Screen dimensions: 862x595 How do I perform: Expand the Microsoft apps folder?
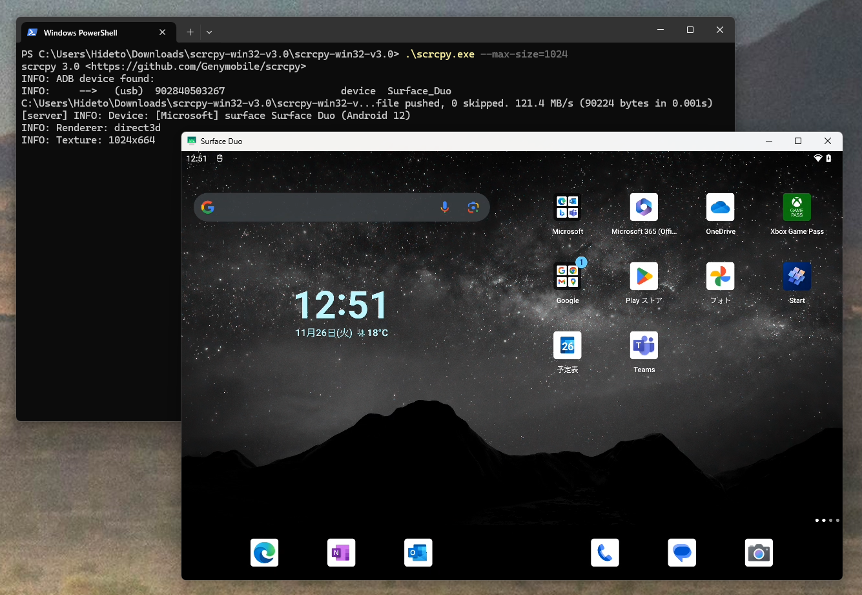point(567,207)
